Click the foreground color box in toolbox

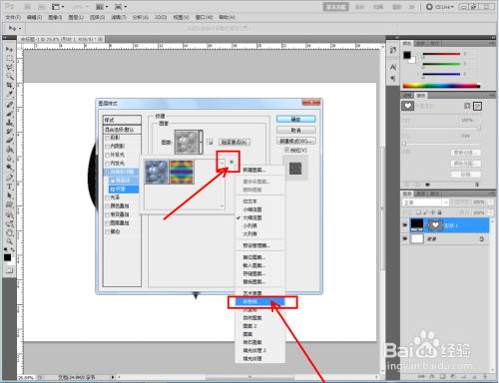(x=7, y=257)
